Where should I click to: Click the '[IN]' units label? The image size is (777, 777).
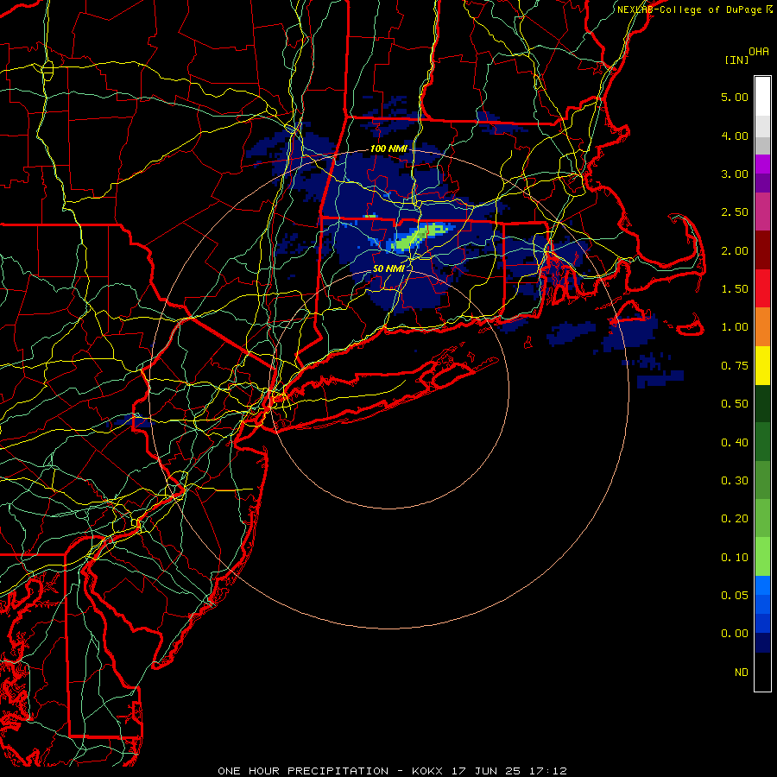[736, 60]
